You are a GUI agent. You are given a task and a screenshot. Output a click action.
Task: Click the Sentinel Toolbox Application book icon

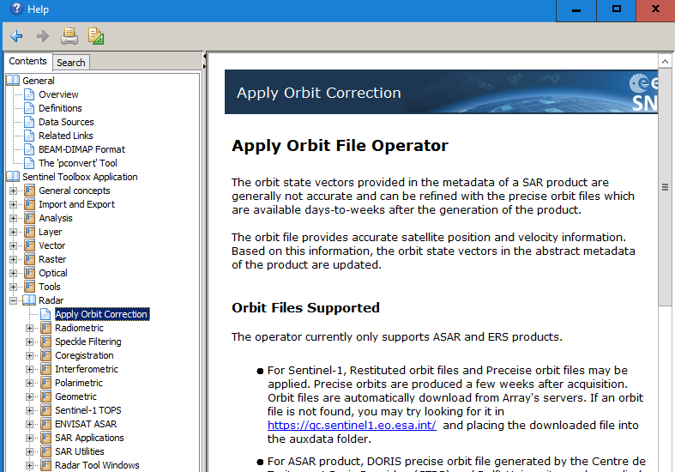13,177
